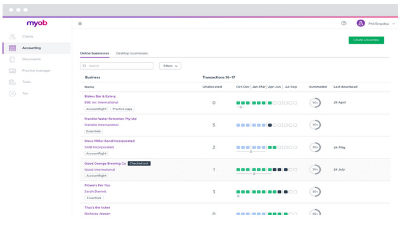Switch to Desktop businesses tab

[x=132, y=53]
